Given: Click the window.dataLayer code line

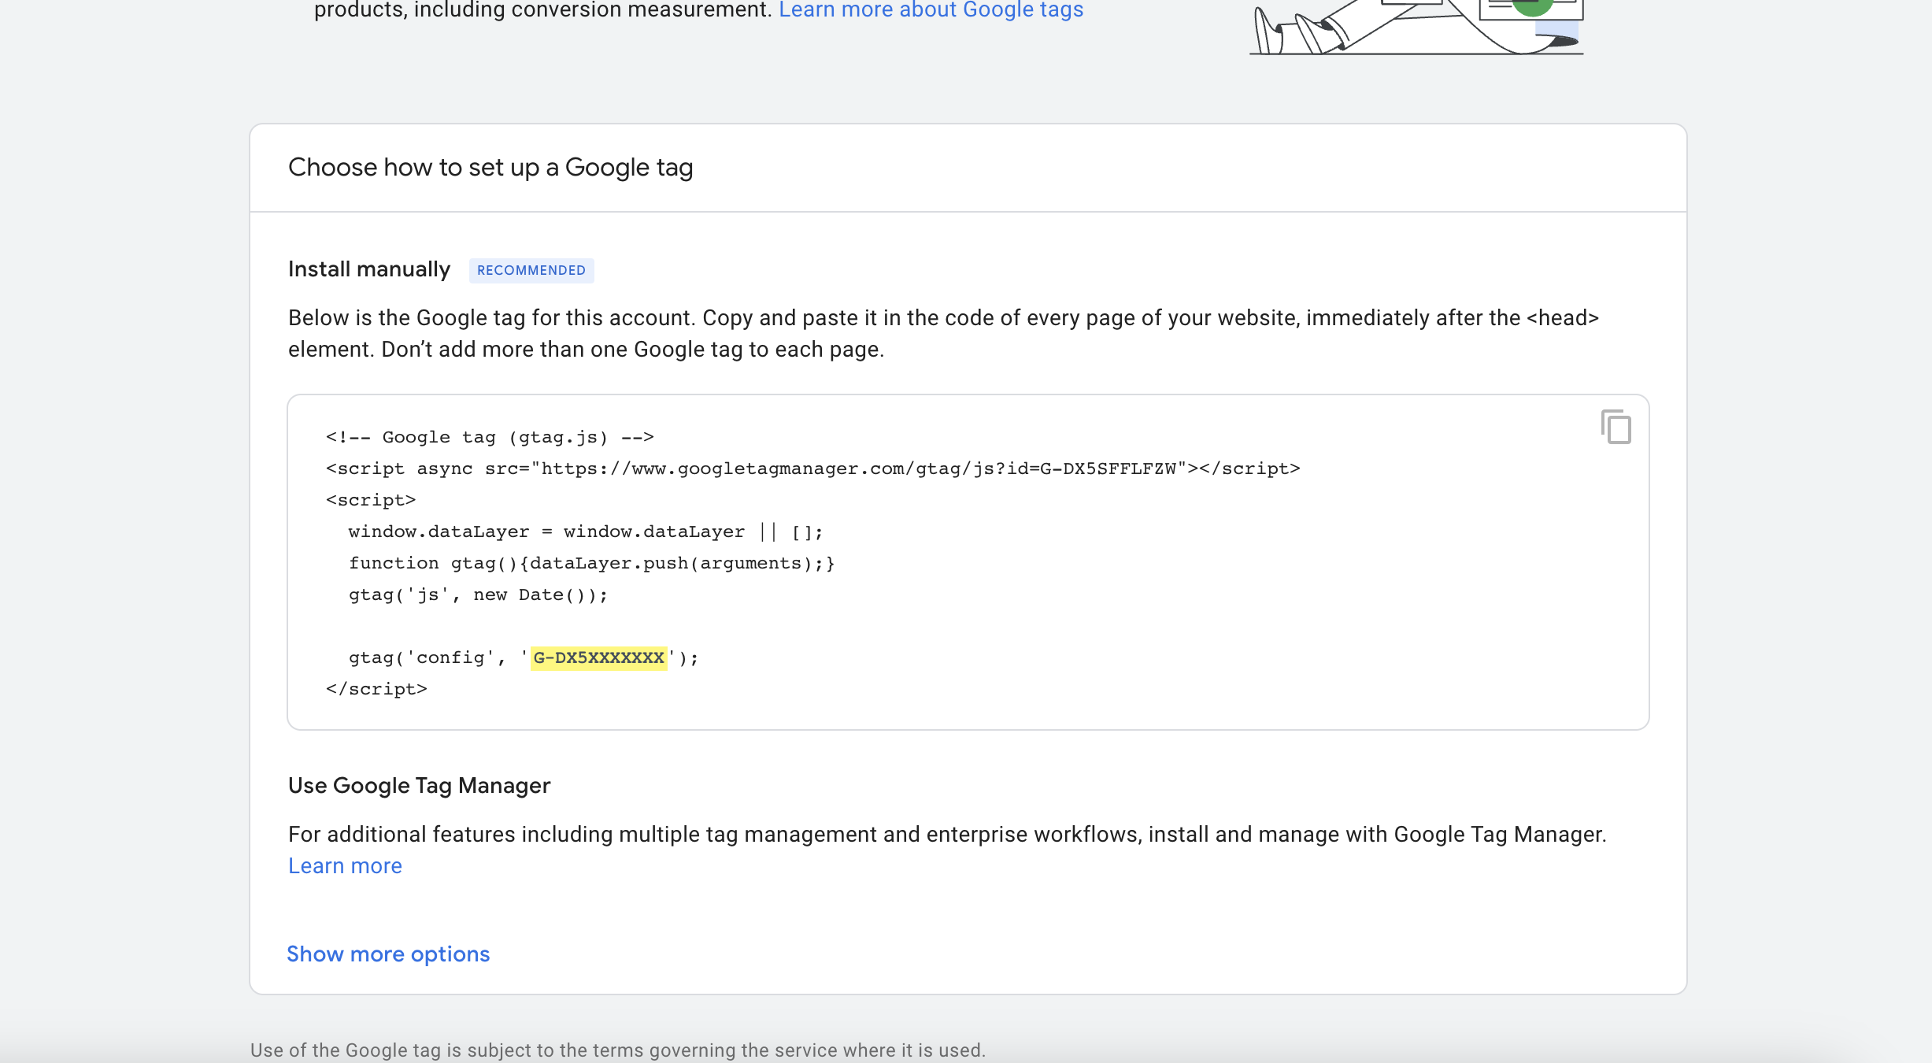Looking at the screenshot, I should (x=586, y=531).
